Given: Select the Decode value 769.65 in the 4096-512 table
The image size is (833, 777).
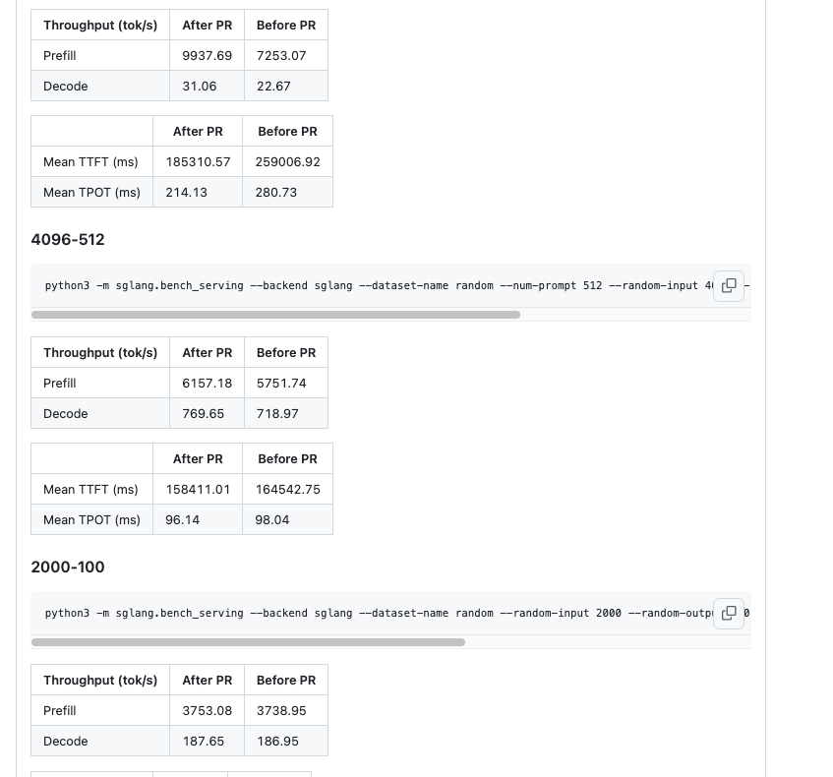Looking at the screenshot, I should pyautogui.click(x=201, y=413).
